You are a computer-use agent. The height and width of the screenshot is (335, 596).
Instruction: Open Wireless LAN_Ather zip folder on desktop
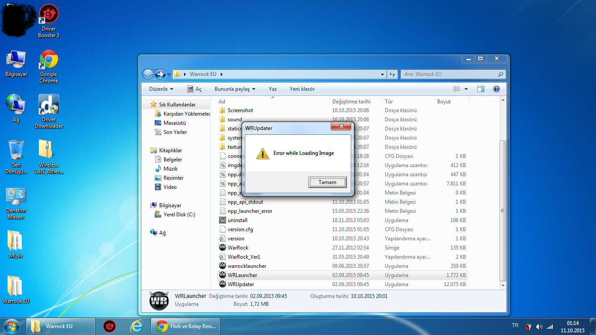click(x=49, y=157)
